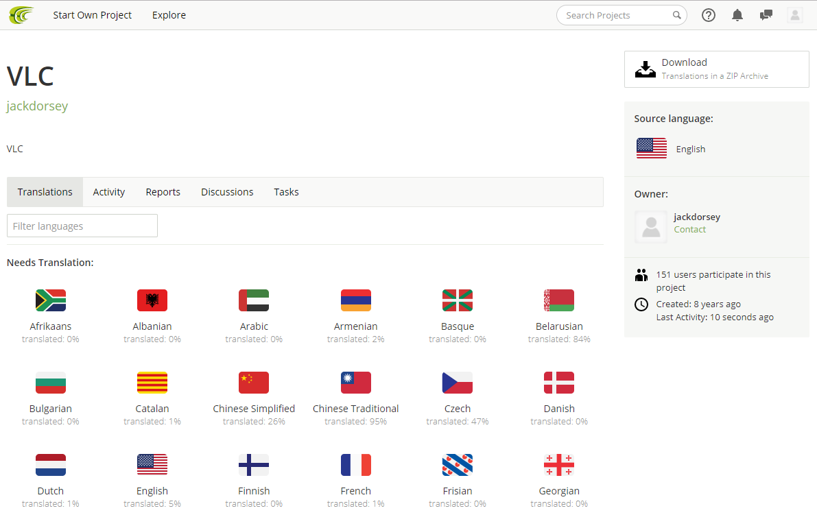Select the Translations tab

(x=45, y=192)
